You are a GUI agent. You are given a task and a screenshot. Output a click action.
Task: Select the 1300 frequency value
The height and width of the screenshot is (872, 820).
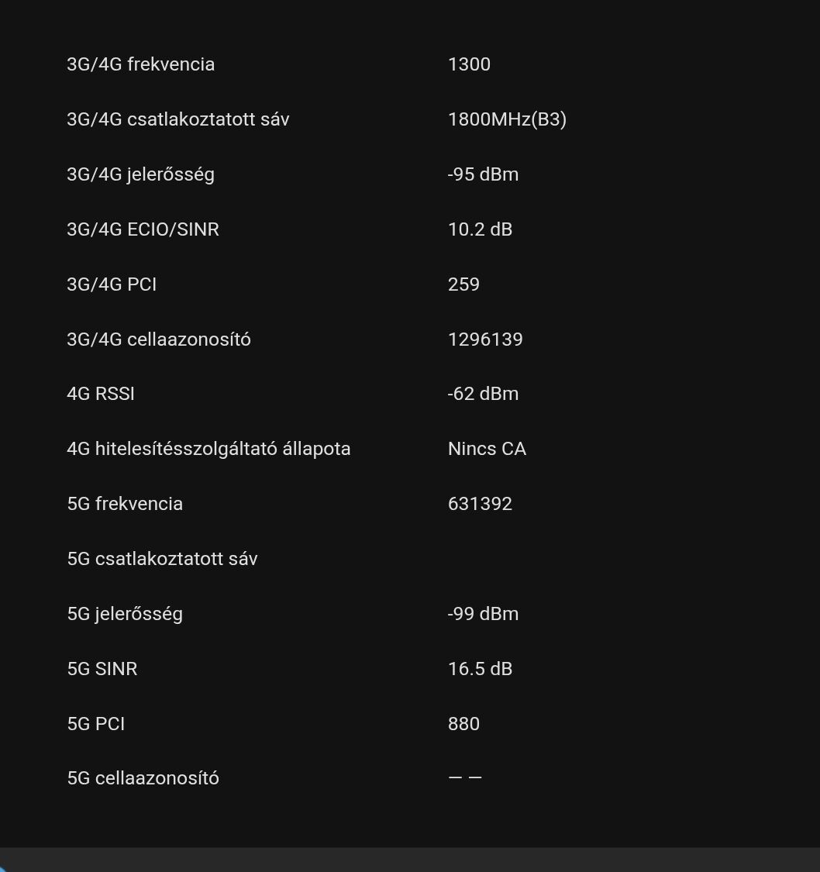(469, 64)
